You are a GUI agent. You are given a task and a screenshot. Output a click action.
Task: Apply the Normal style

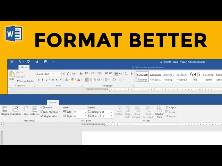(142, 76)
